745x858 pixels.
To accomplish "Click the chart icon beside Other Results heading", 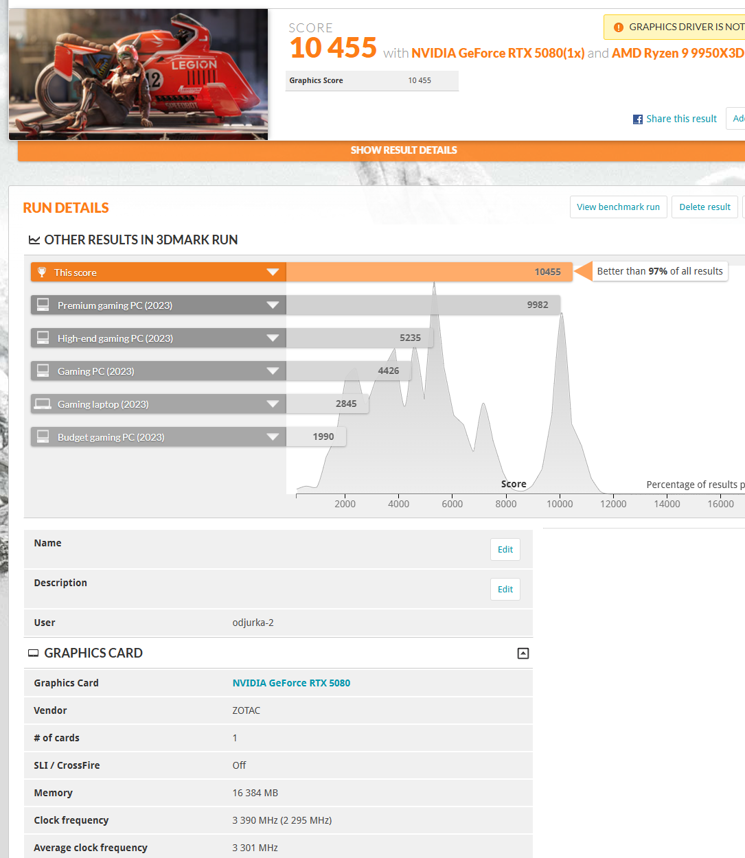I will pos(34,240).
